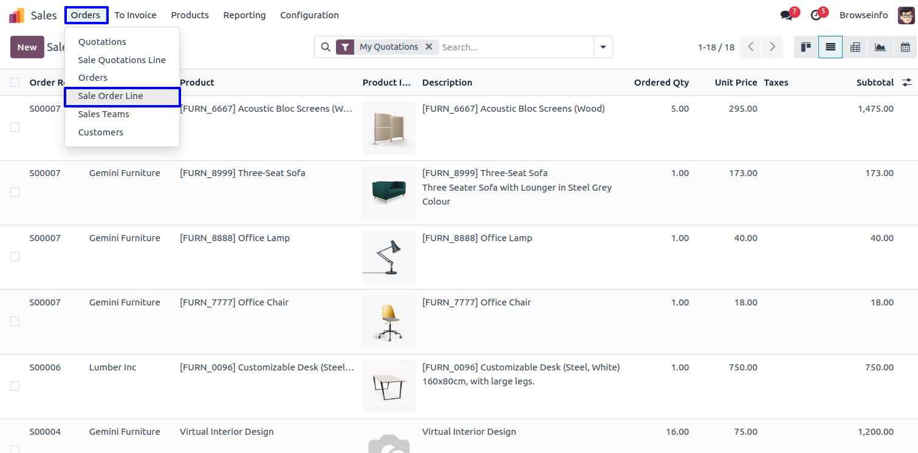This screenshot has width=918, height=453.
Task: Focus the Search input field
Action: tap(515, 47)
